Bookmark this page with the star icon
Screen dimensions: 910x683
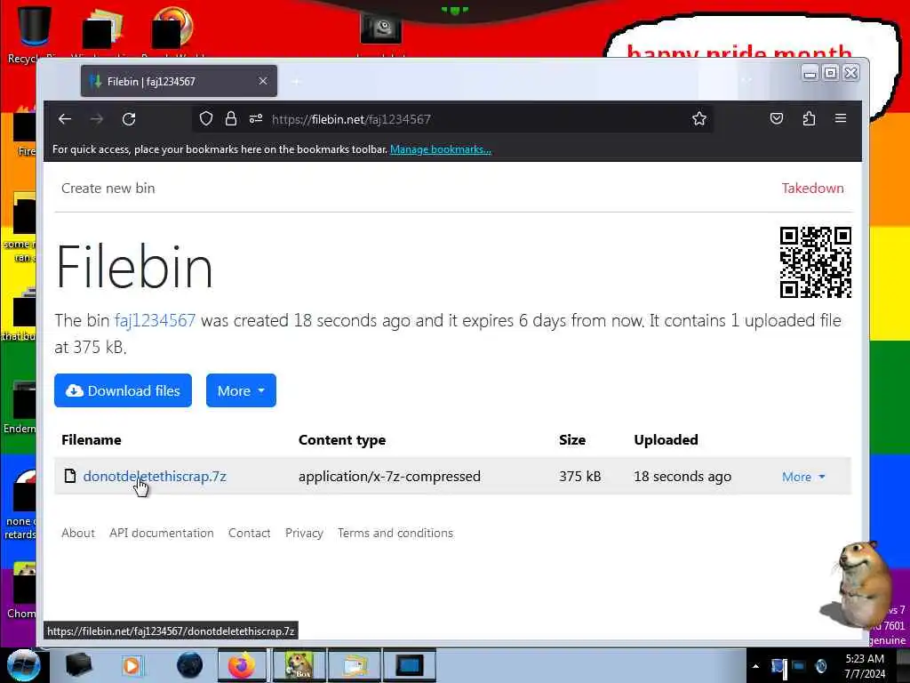click(x=699, y=119)
